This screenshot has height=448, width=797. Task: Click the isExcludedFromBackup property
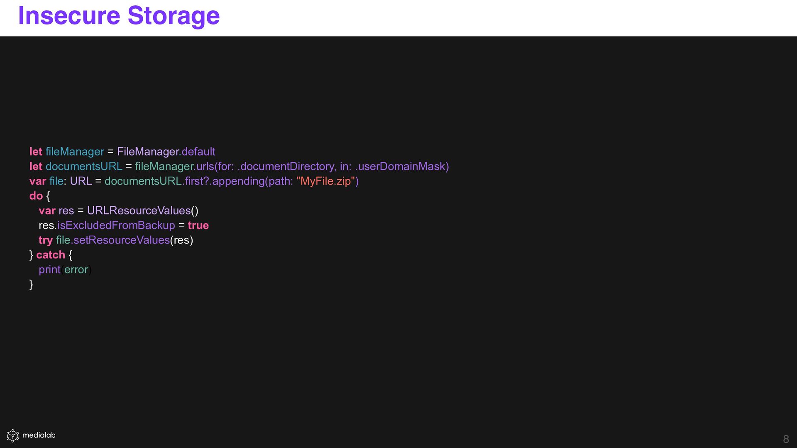[116, 225]
